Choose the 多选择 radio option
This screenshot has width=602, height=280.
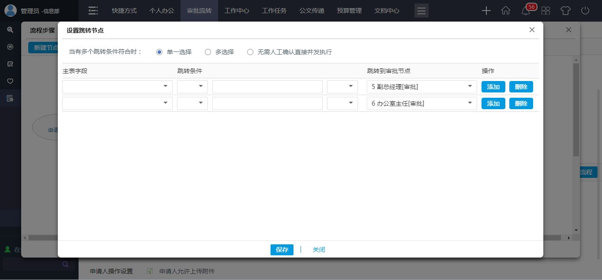[x=208, y=52]
